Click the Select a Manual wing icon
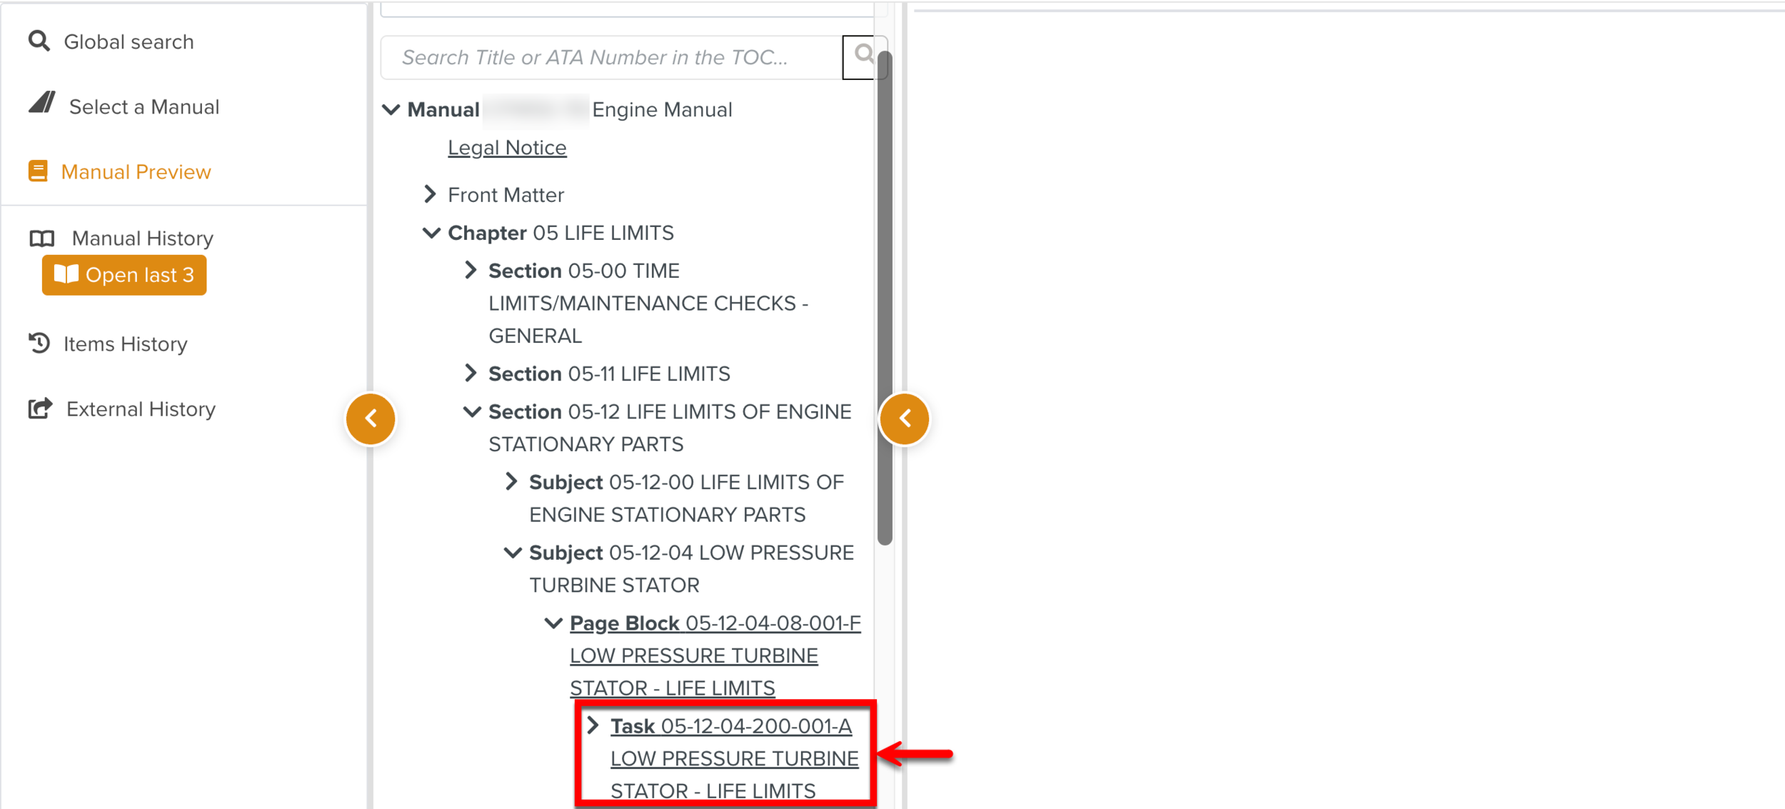The image size is (1785, 809). [41, 103]
